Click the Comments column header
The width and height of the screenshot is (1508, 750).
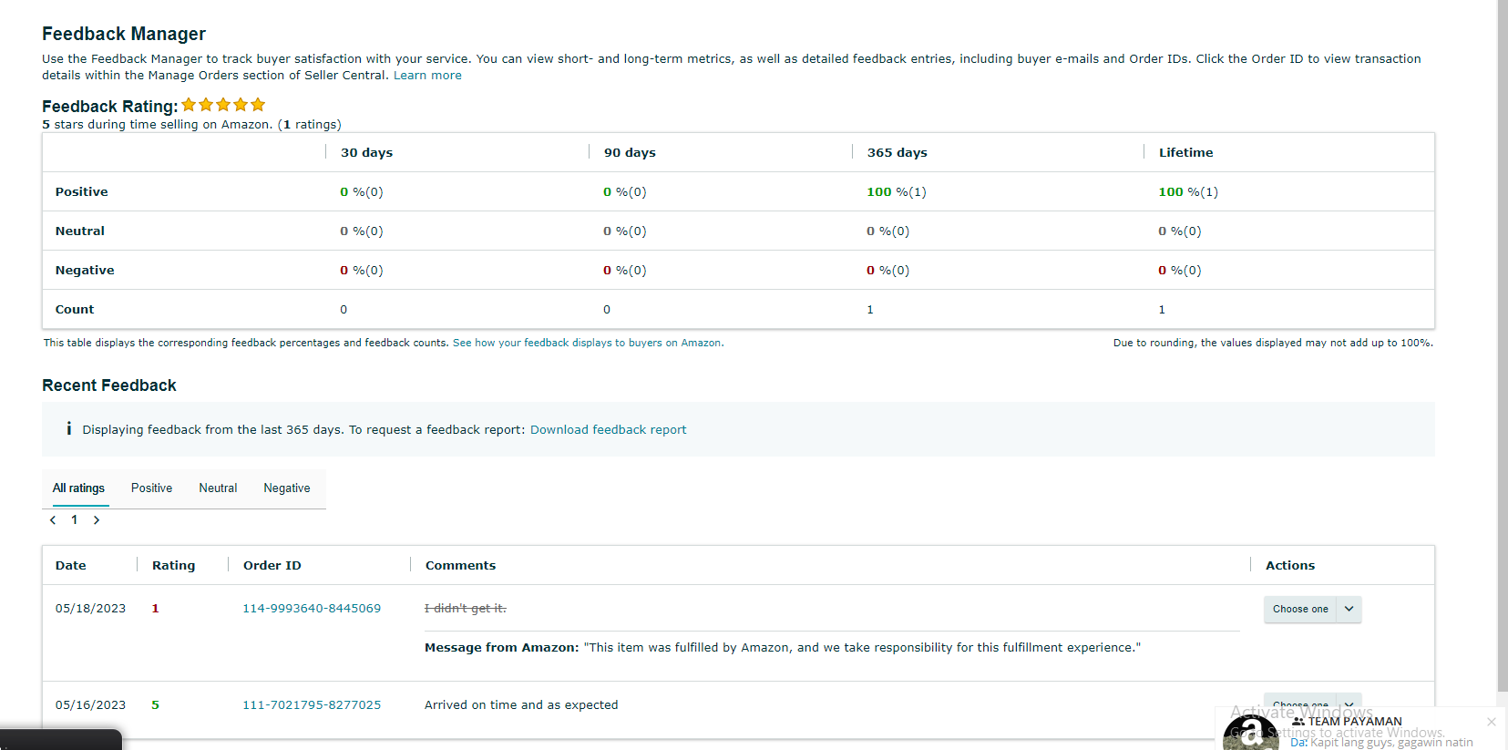pos(460,565)
